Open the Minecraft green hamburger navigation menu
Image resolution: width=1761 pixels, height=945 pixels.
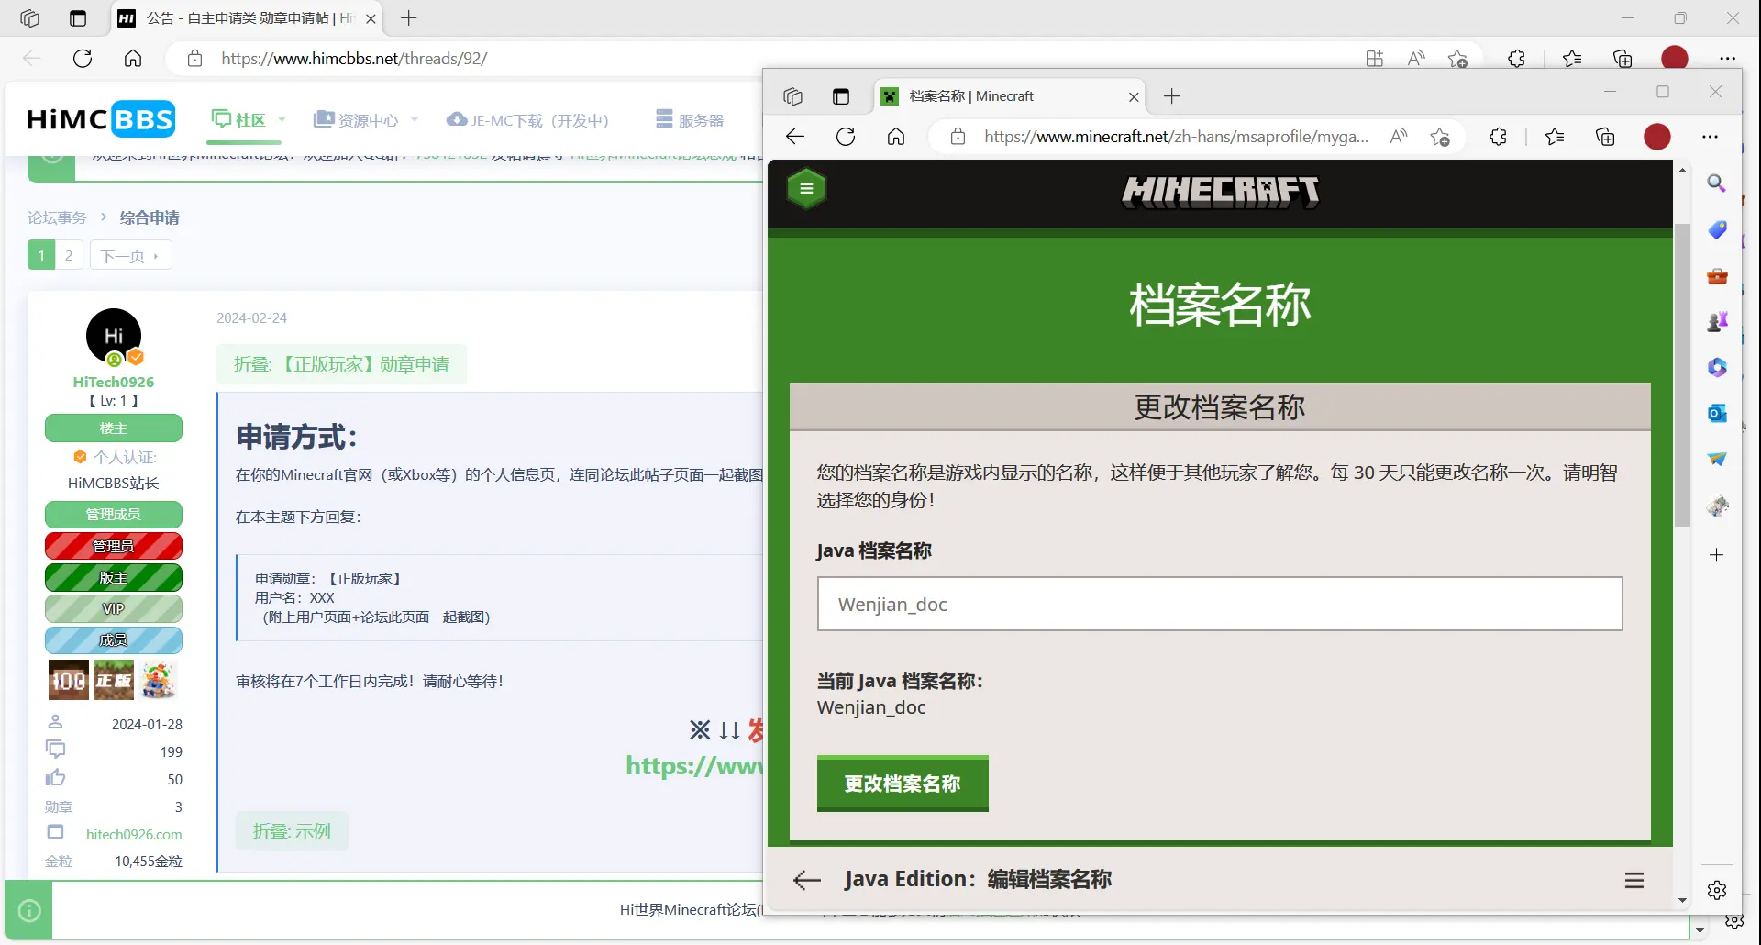(x=806, y=188)
